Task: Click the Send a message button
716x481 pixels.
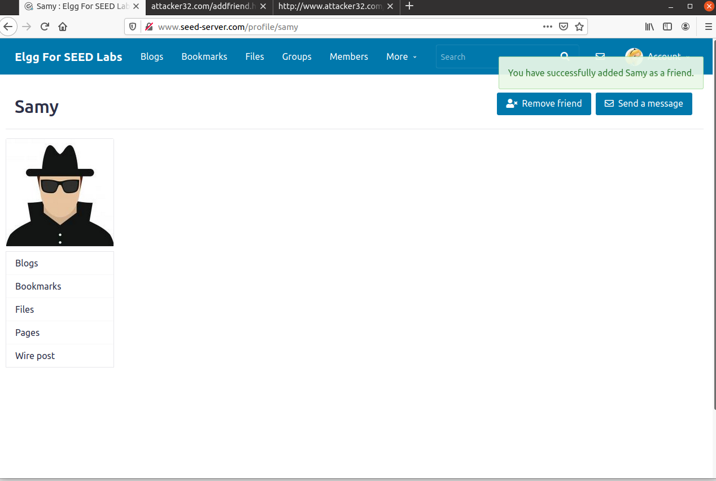Action: [x=644, y=104]
